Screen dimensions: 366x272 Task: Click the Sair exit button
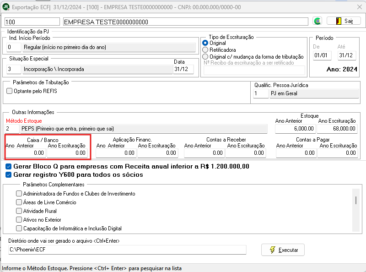click(344, 21)
